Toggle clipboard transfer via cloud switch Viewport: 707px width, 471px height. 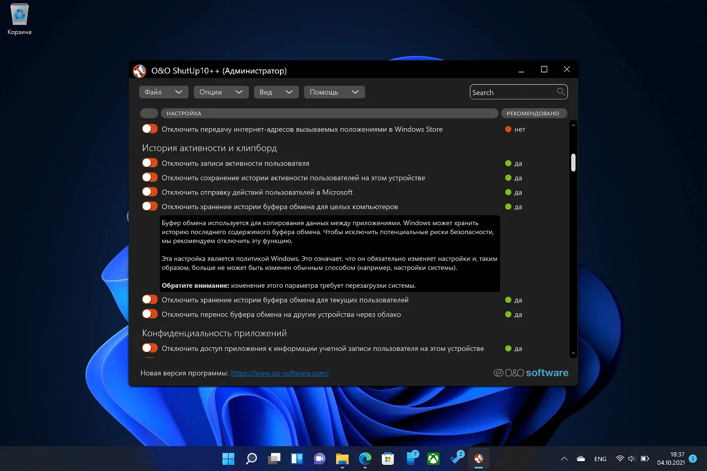click(x=150, y=314)
